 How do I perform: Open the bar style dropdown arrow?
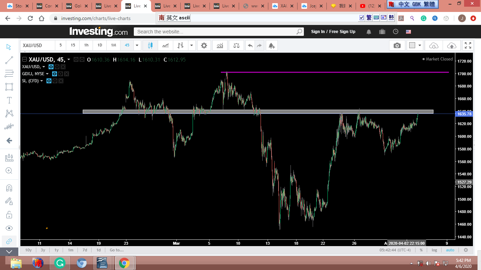pos(192,45)
